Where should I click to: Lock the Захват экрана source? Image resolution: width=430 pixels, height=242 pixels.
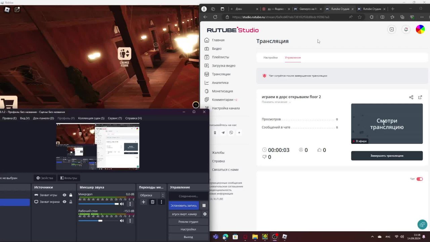71,202
